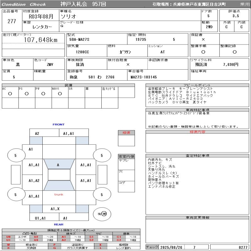Select displacement value 1200CC
251x251 pixels.
pyautogui.click(x=82, y=52)
